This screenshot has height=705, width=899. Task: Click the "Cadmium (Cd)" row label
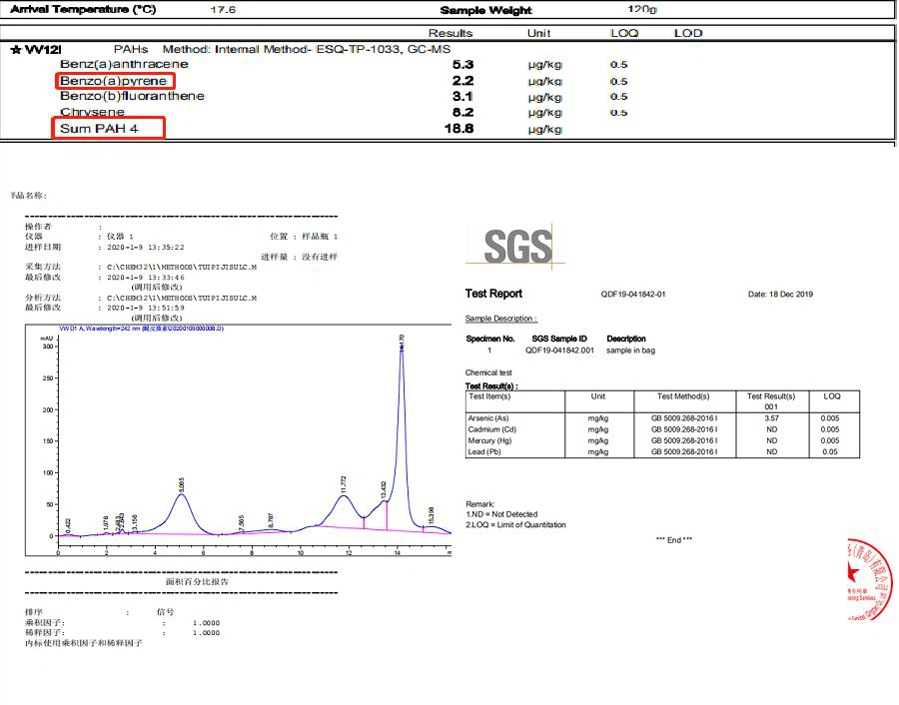point(491,429)
